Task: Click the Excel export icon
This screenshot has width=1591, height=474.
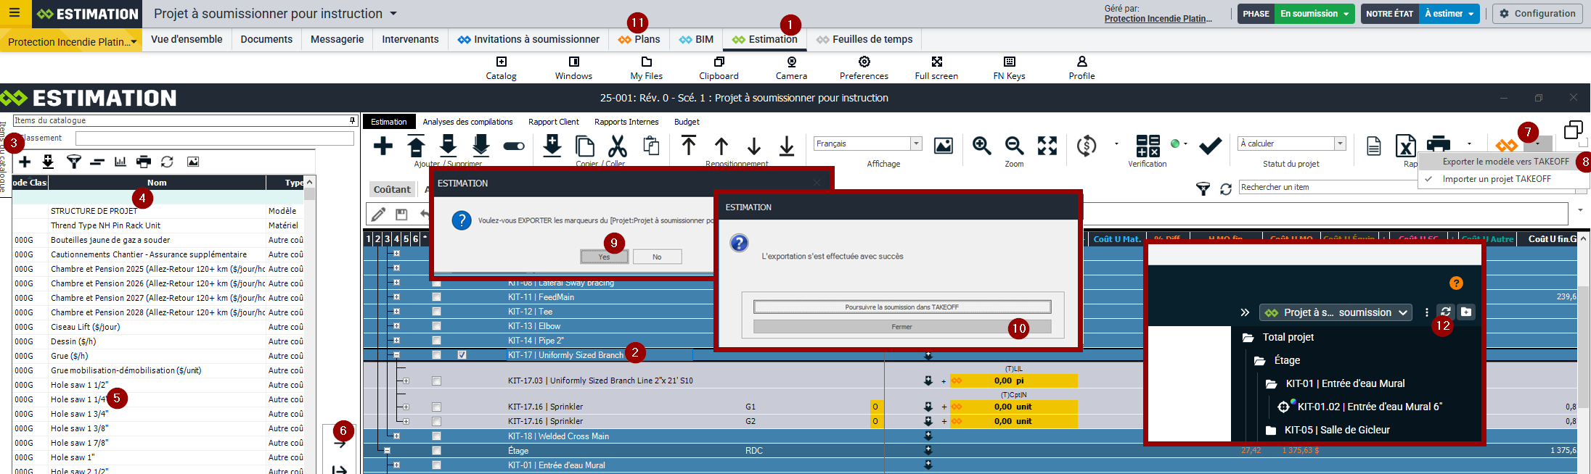Action: pyautogui.click(x=1405, y=146)
